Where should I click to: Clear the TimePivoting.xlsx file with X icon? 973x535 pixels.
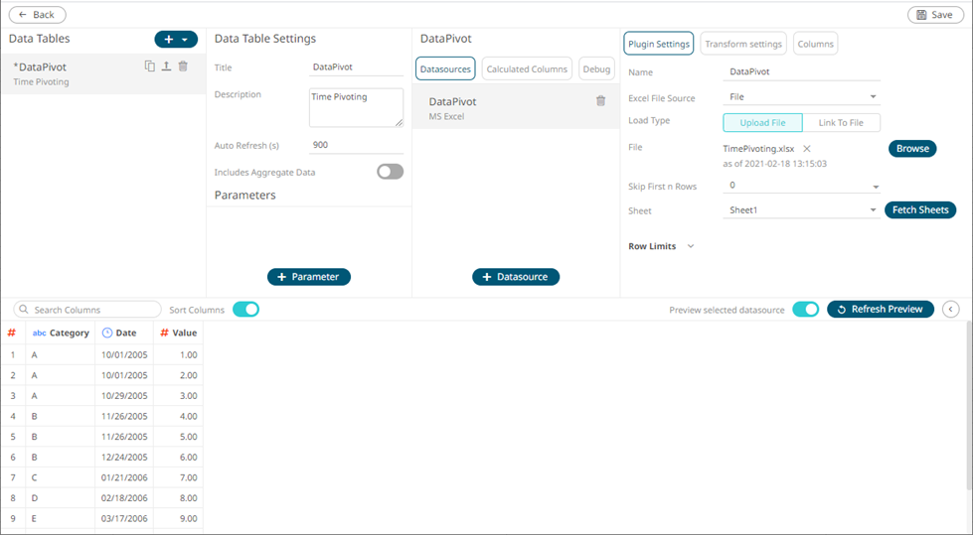(x=807, y=149)
